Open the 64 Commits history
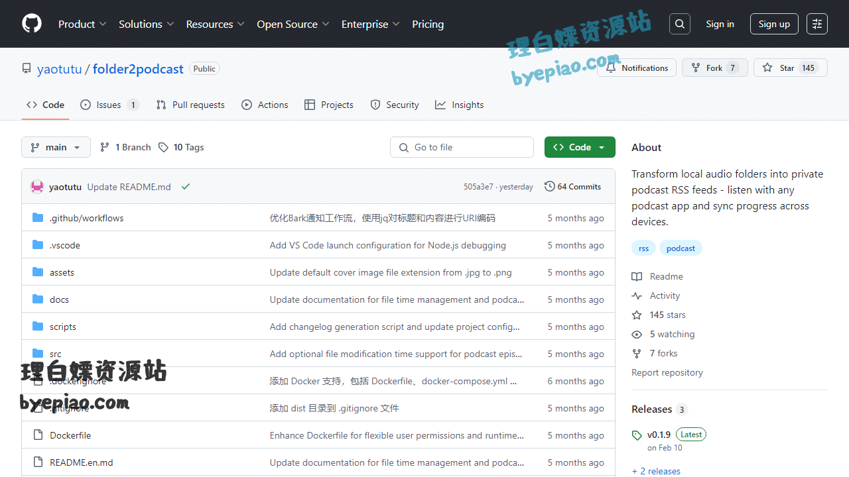The image size is (849, 477). tap(572, 187)
